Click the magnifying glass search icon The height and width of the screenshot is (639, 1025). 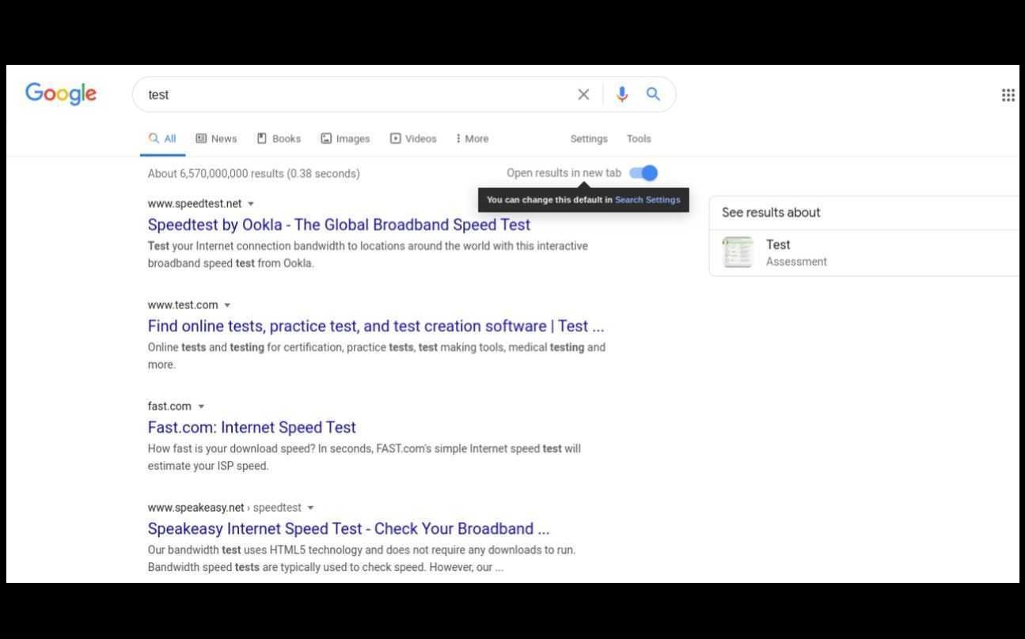(x=653, y=94)
